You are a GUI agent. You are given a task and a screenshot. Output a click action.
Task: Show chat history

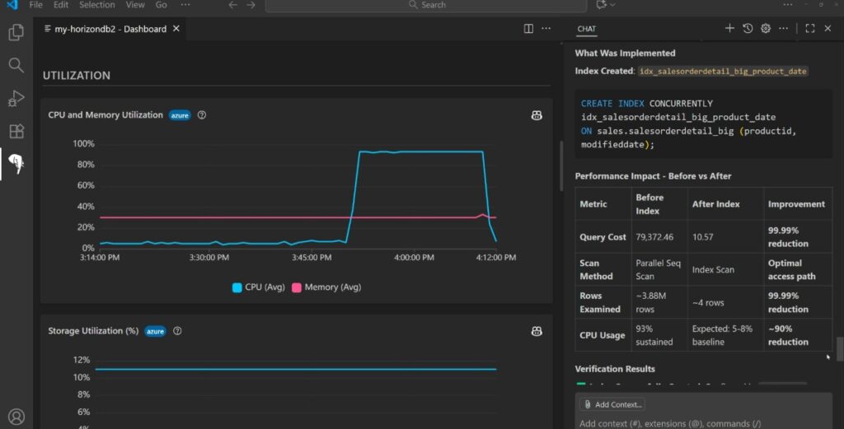748,29
